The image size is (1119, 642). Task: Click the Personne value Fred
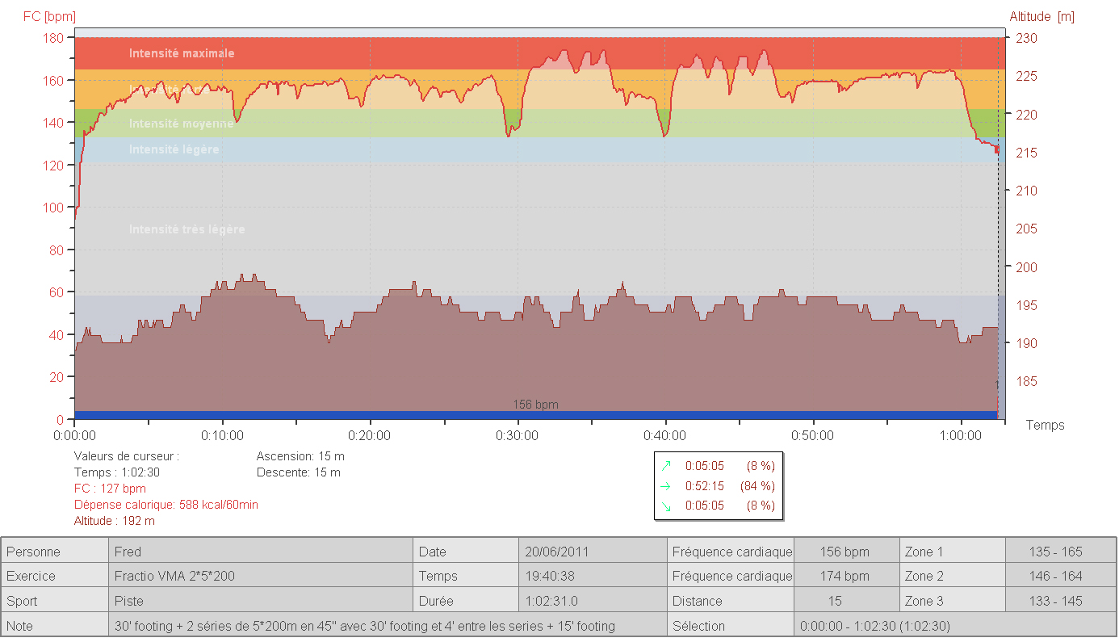point(128,552)
